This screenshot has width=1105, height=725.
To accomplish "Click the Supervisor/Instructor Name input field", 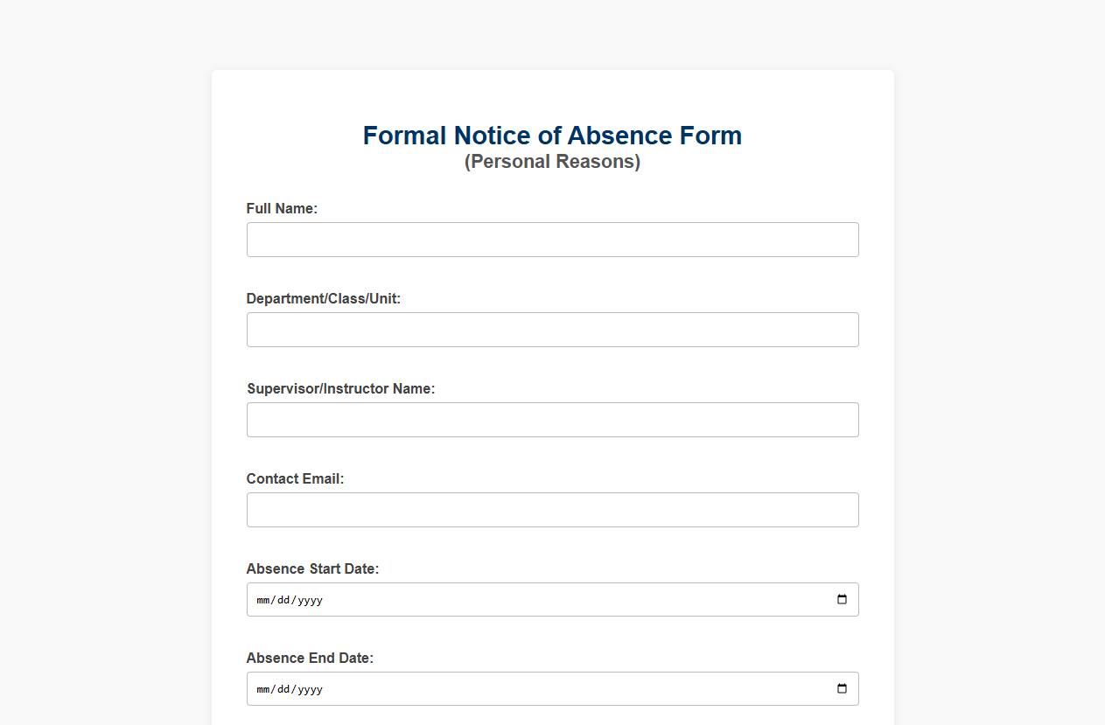I will [552, 420].
